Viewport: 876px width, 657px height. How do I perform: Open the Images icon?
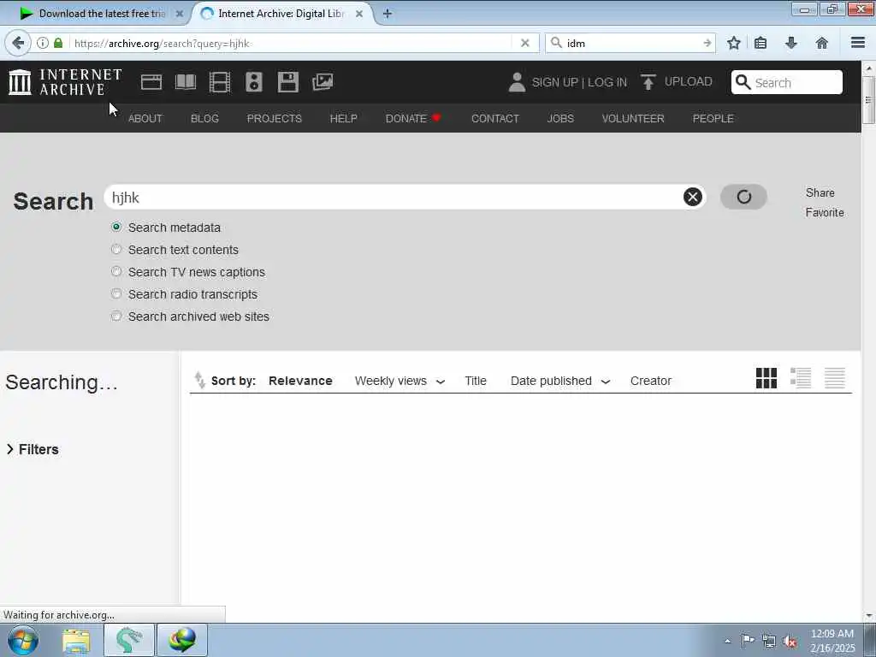point(323,82)
